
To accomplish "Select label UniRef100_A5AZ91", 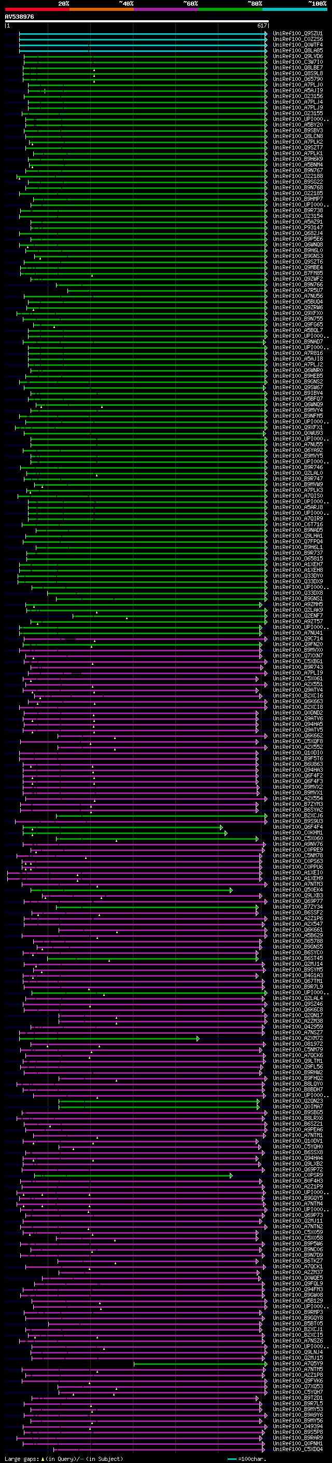I will (297, 222).
